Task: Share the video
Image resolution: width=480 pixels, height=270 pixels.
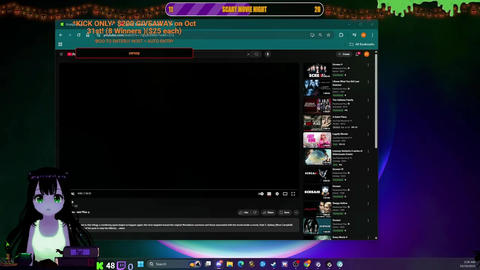Action: 268,212
